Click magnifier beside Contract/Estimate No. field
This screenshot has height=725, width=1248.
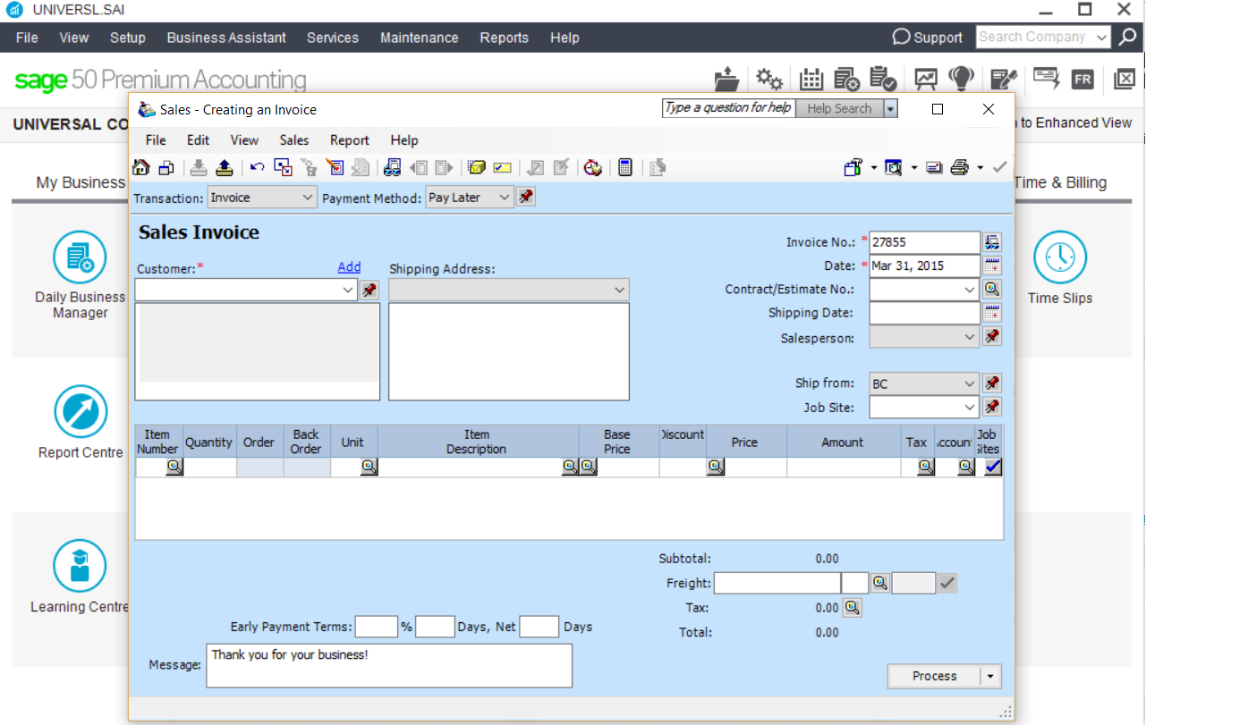point(992,289)
